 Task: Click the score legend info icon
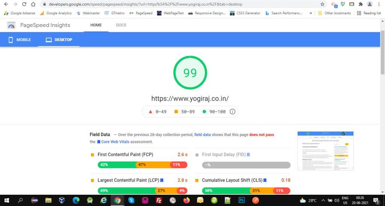point(232,112)
